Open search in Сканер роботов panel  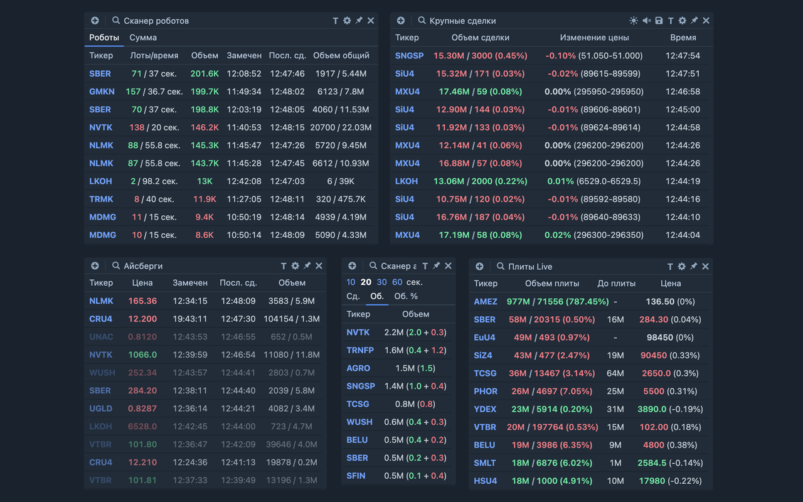[x=116, y=21]
